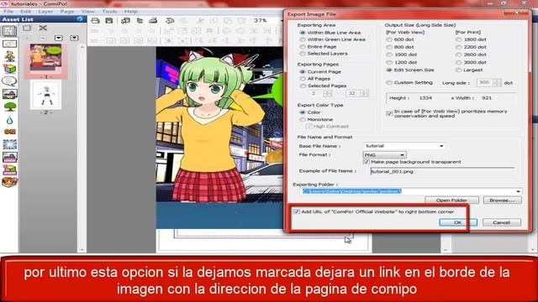Toggle Web View memory conservation checkbox
Screen dimensions: 538x302
(389, 113)
